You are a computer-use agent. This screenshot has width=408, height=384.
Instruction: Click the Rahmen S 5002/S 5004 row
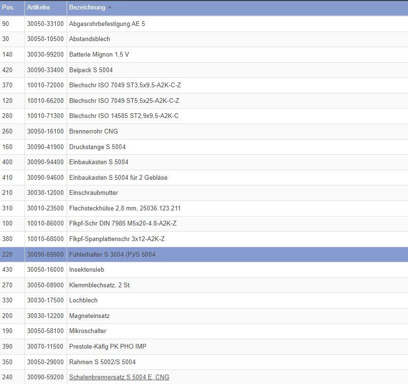[102, 362]
